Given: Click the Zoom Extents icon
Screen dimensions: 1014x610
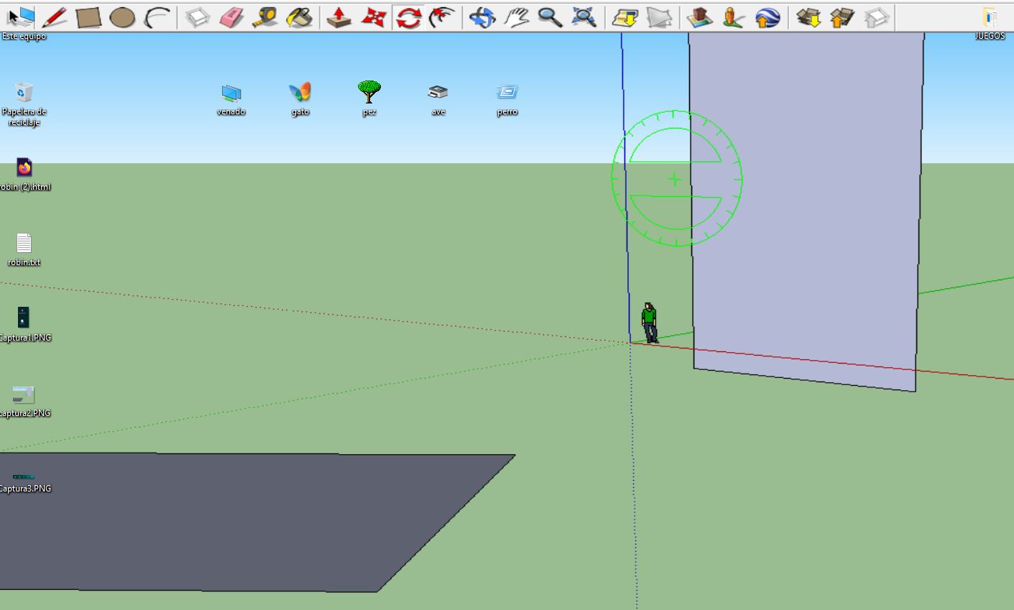Looking at the screenshot, I should pyautogui.click(x=584, y=17).
